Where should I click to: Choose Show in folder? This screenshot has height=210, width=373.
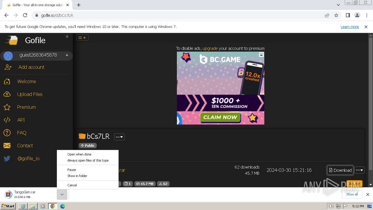tap(87, 176)
